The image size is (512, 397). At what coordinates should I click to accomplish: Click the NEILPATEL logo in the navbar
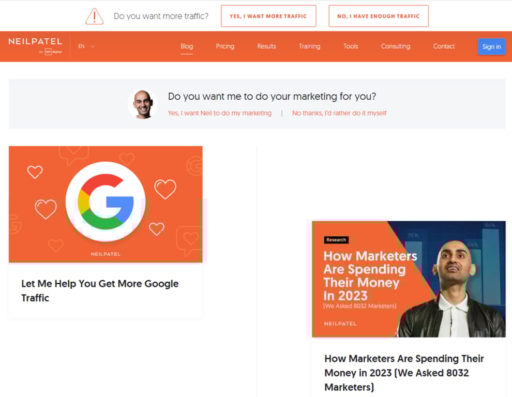(x=34, y=42)
